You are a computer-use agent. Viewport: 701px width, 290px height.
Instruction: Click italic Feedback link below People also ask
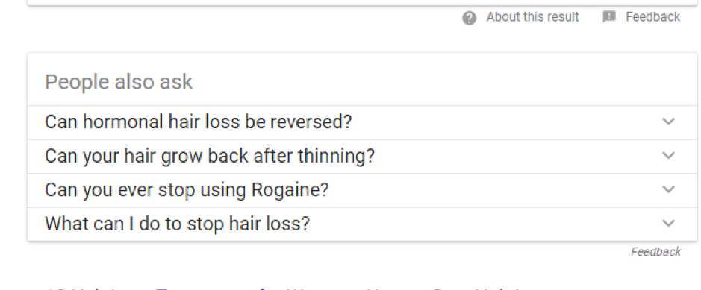coord(656,252)
